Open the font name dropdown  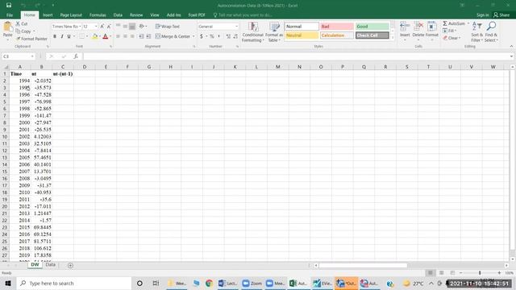click(80, 27)
